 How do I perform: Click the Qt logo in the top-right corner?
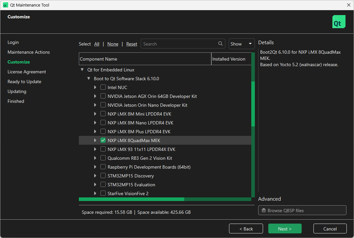[x=339, y=21]
